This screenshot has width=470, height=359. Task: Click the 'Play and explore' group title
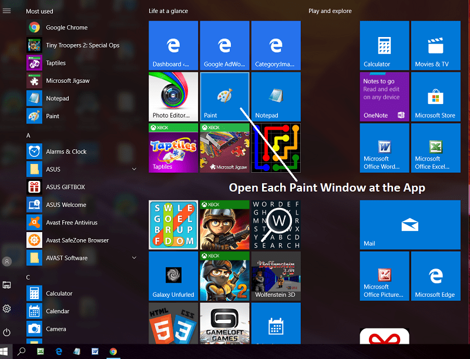330,11
